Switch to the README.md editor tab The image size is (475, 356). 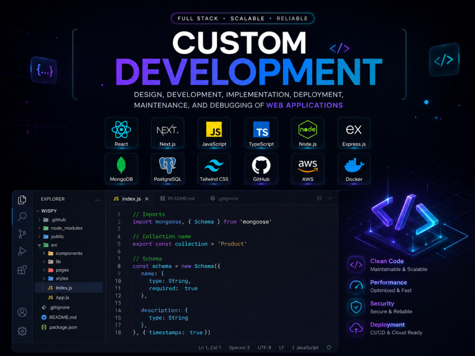[178, 198]
